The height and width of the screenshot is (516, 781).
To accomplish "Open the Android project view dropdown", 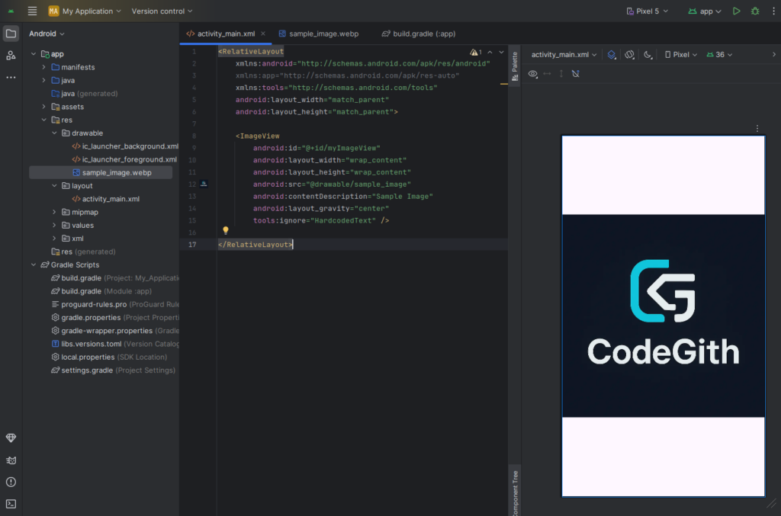I will point(47,34).
